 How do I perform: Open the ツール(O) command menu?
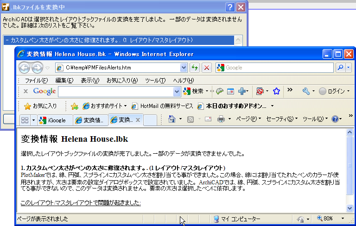pyautogui.click(x=315, y=119)
